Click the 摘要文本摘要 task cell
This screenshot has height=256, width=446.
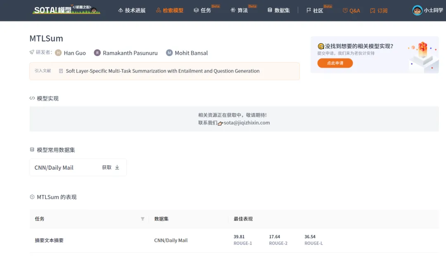(49, 240)
